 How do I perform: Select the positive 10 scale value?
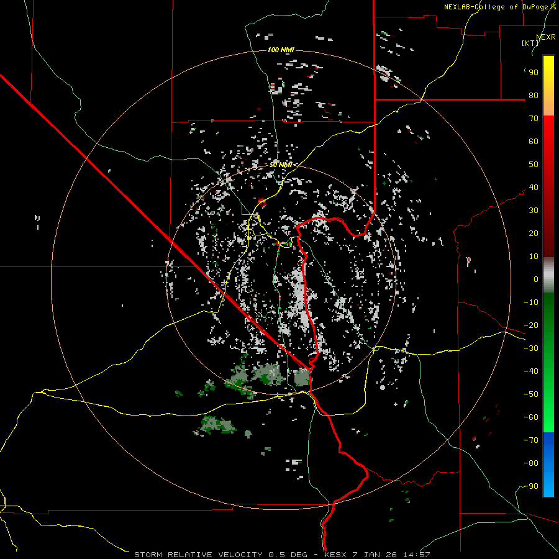tap(534, 257)
